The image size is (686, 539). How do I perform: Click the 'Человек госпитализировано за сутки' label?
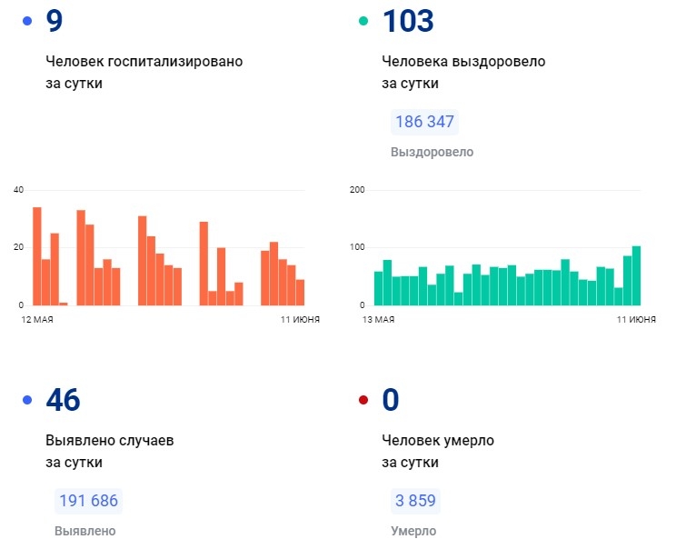tap(144, 72)
